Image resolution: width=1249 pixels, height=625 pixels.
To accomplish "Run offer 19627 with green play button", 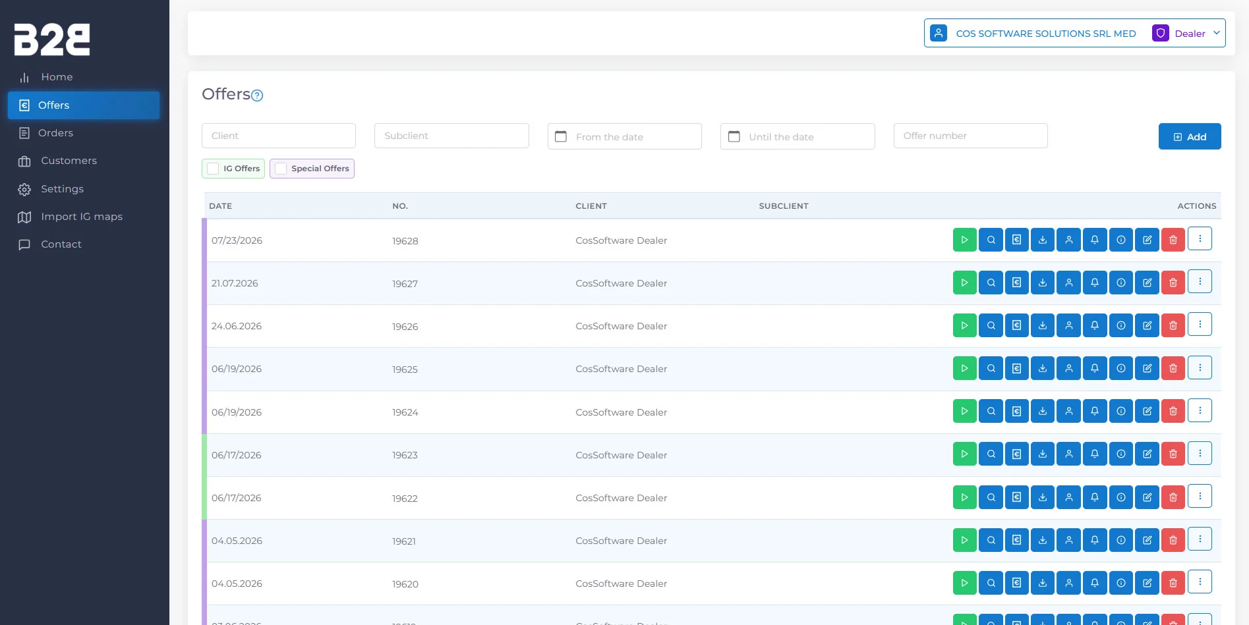I will pos(965,283).
